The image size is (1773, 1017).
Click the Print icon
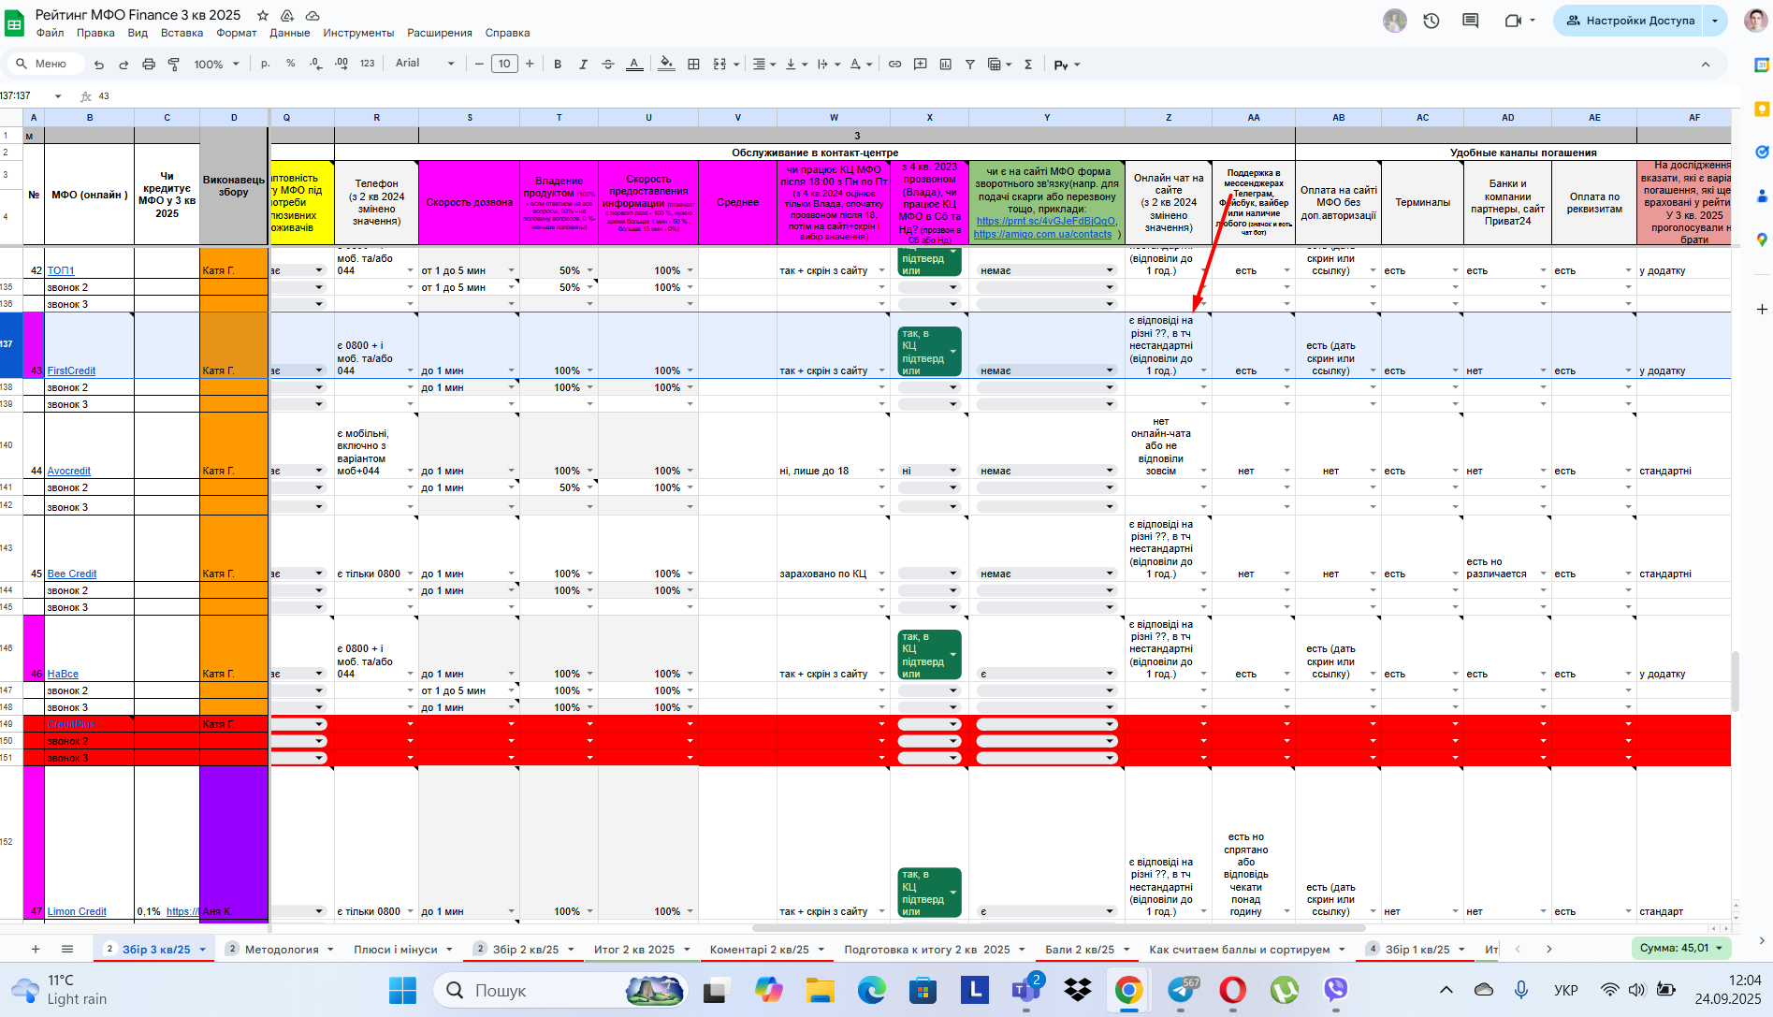coord(149,65)
